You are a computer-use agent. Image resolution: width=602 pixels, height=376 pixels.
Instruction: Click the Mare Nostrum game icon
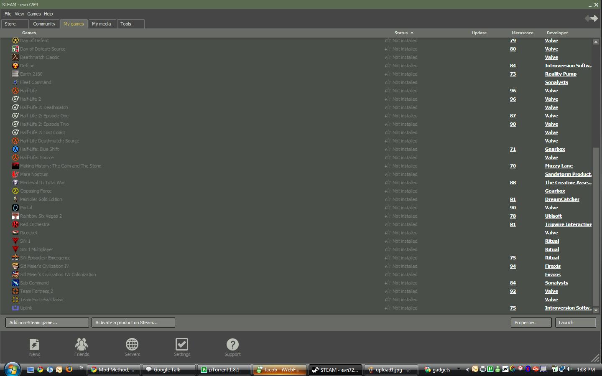[15, 174]
